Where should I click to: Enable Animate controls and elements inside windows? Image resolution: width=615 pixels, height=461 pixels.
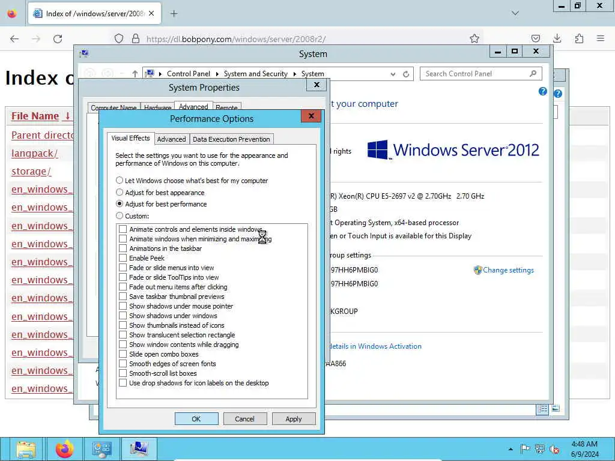[123, 229]
